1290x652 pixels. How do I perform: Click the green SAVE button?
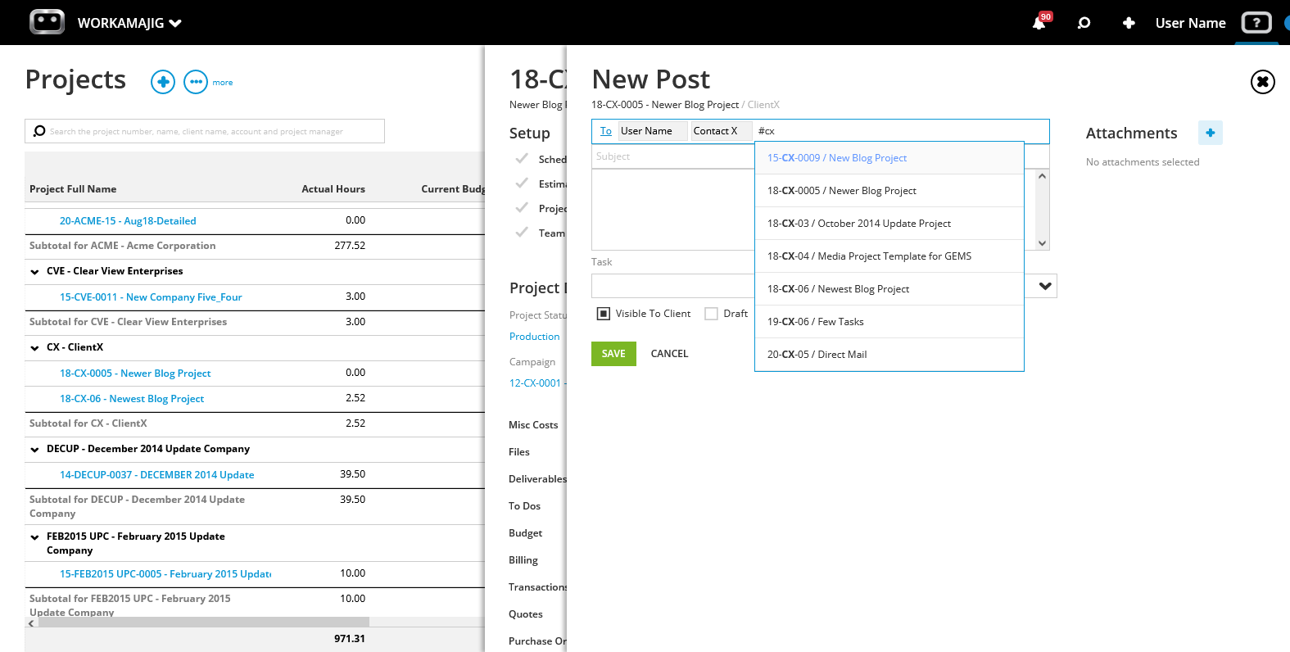point(613,354)
